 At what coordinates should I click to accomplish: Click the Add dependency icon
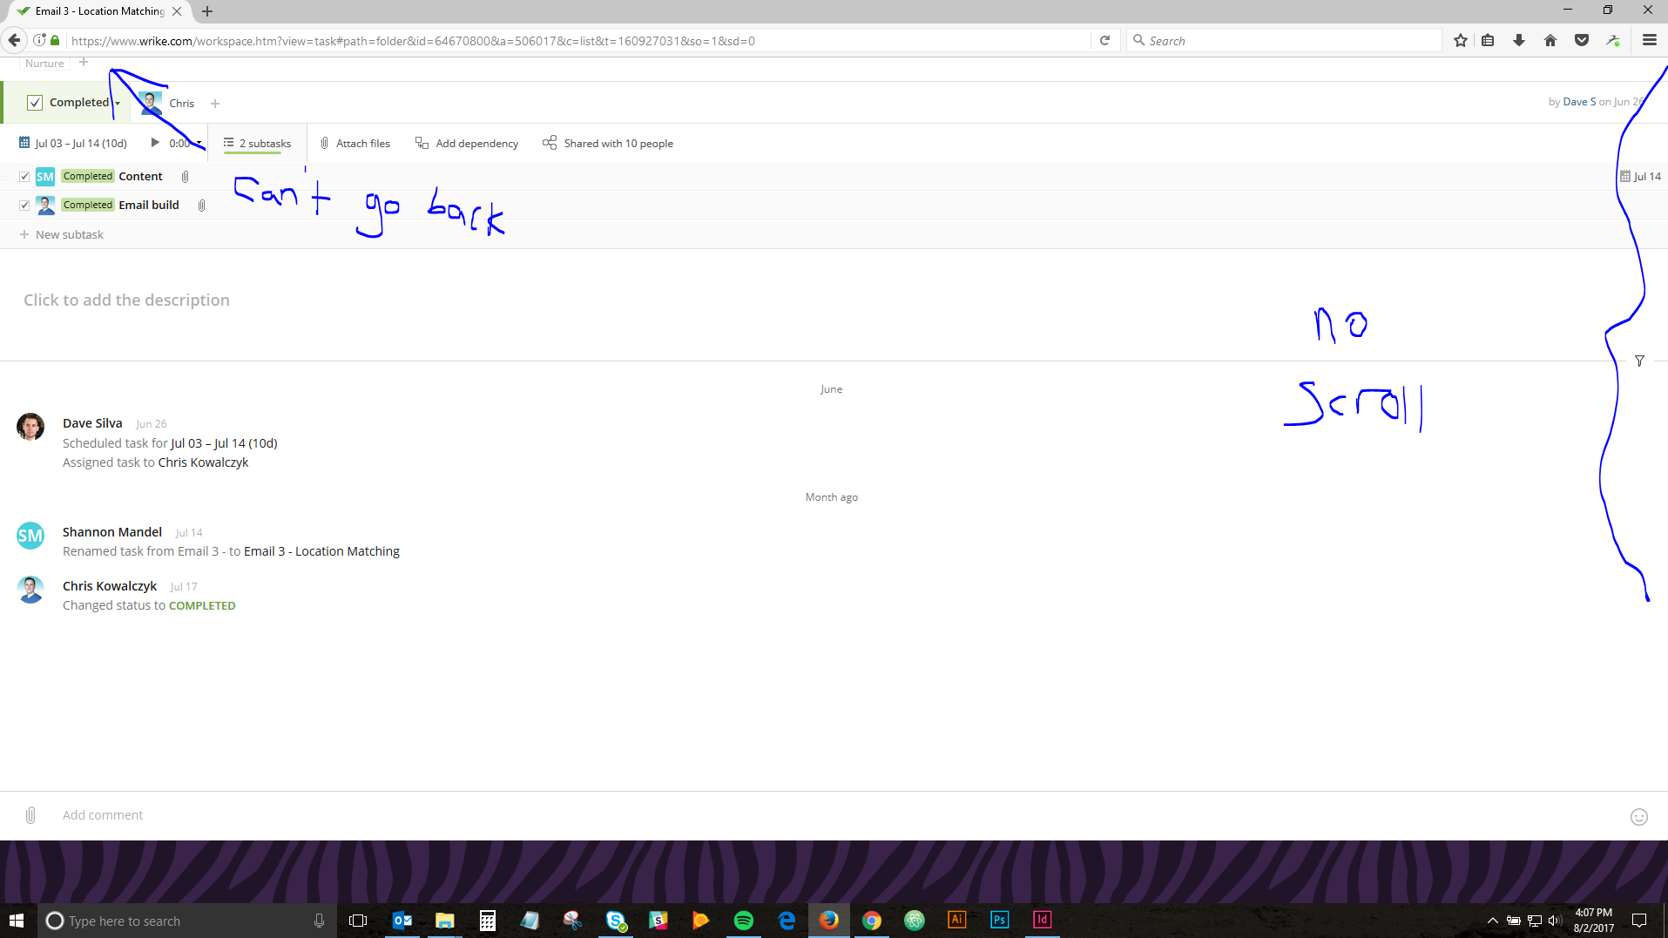[x=422, y=143]
